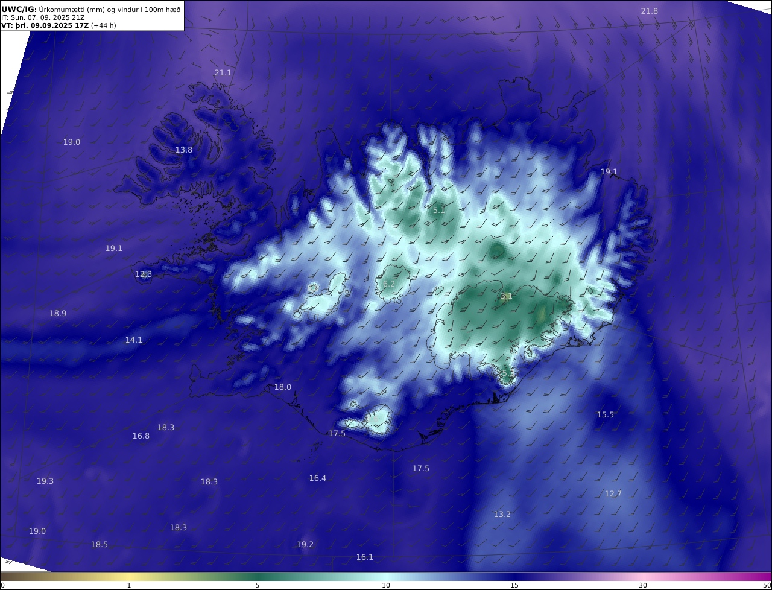Click the 16.1 value label
The image size is (772, 590).
365,557
